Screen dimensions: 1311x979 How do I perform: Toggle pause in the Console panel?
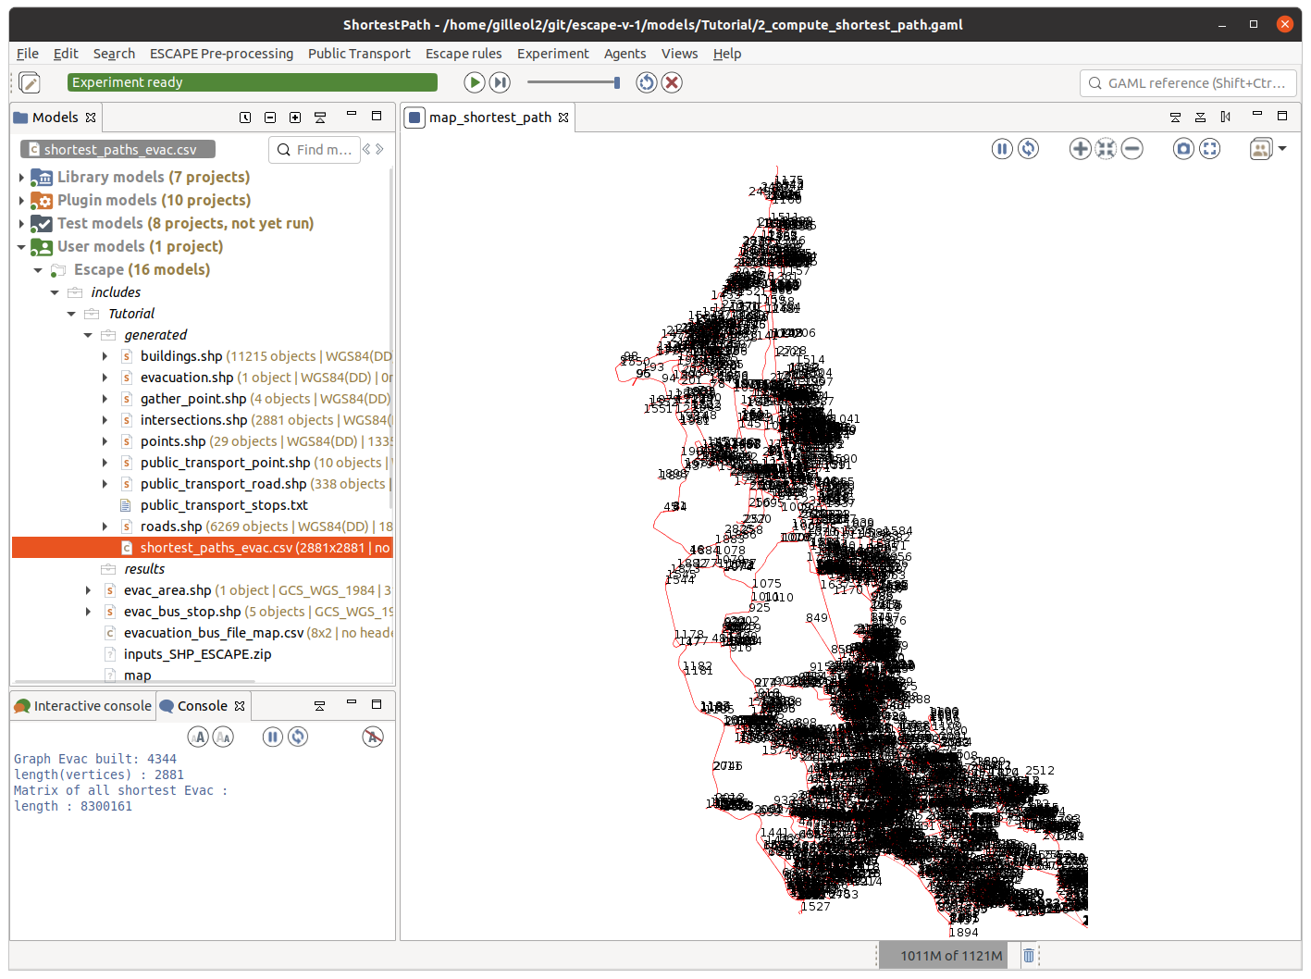pos(272,737)
